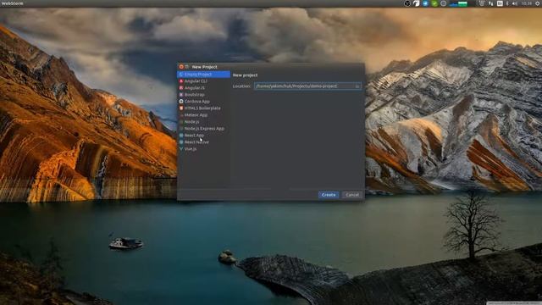Select the Node.js project type

pos(203,122)
